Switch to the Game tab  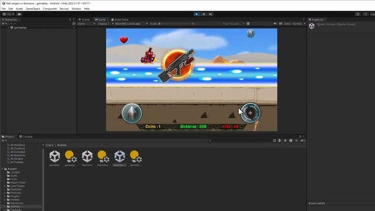click(x=100, y=19)
